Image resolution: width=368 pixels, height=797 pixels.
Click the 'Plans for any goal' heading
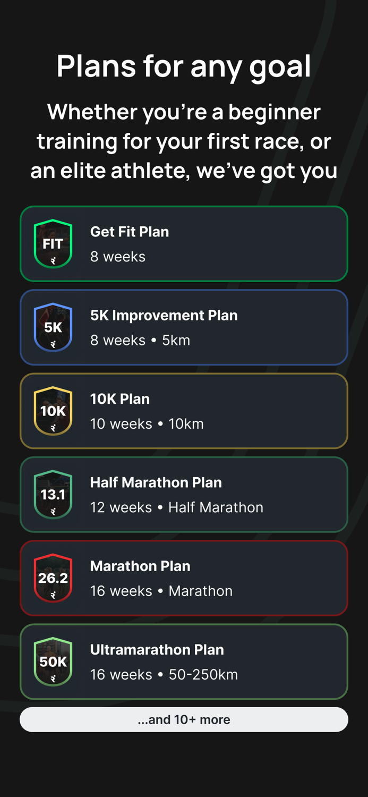184,66
